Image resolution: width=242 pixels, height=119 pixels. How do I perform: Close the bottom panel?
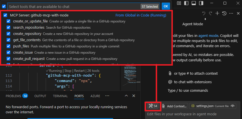[134, 96]
